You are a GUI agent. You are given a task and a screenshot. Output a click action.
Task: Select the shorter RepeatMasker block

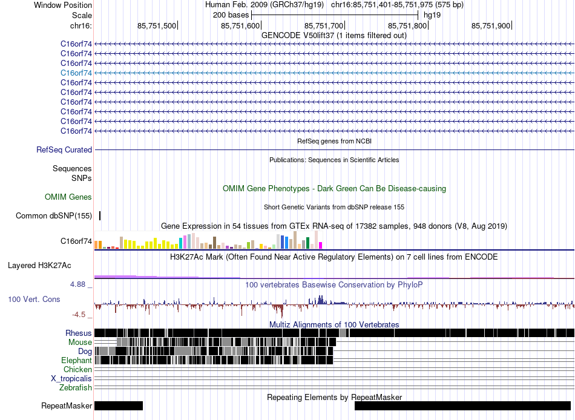[119, 405]
